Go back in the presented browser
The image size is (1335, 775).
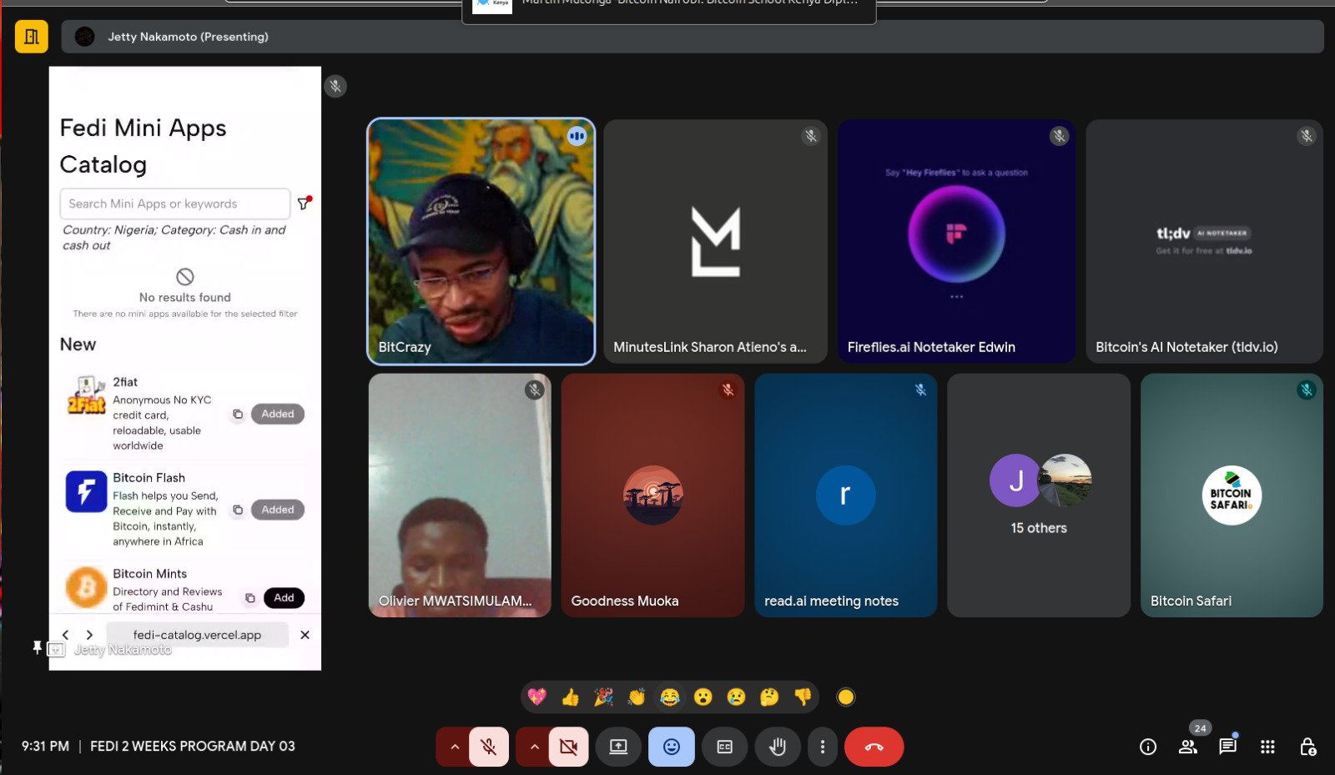click(x=66, y=635)
